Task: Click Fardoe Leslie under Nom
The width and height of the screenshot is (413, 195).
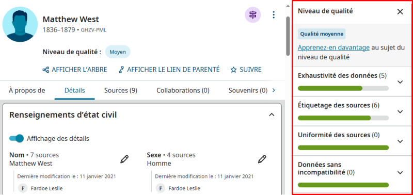Action: tap(46, 188)
